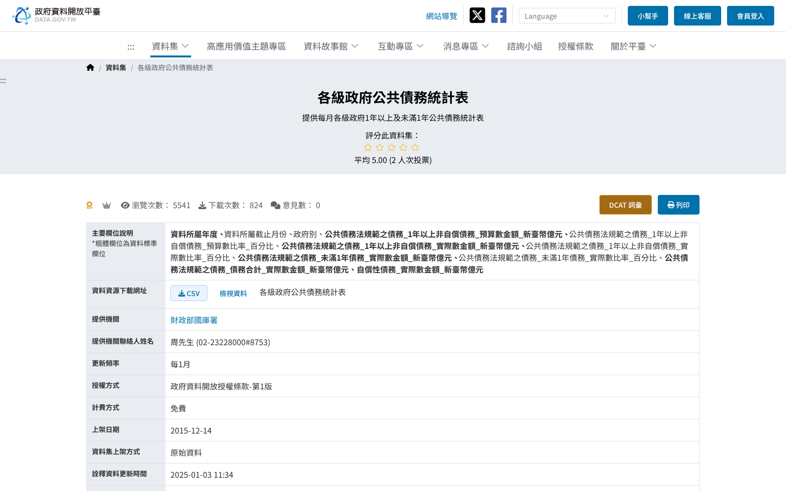The height and width of the screenshot is (491, 786).
Task: Click the 平均 5.00 rating text
Action: 393,160
